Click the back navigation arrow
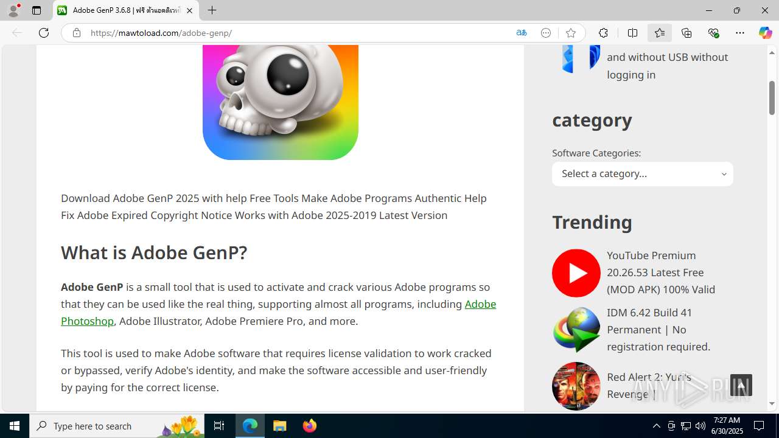 (17, 33)
